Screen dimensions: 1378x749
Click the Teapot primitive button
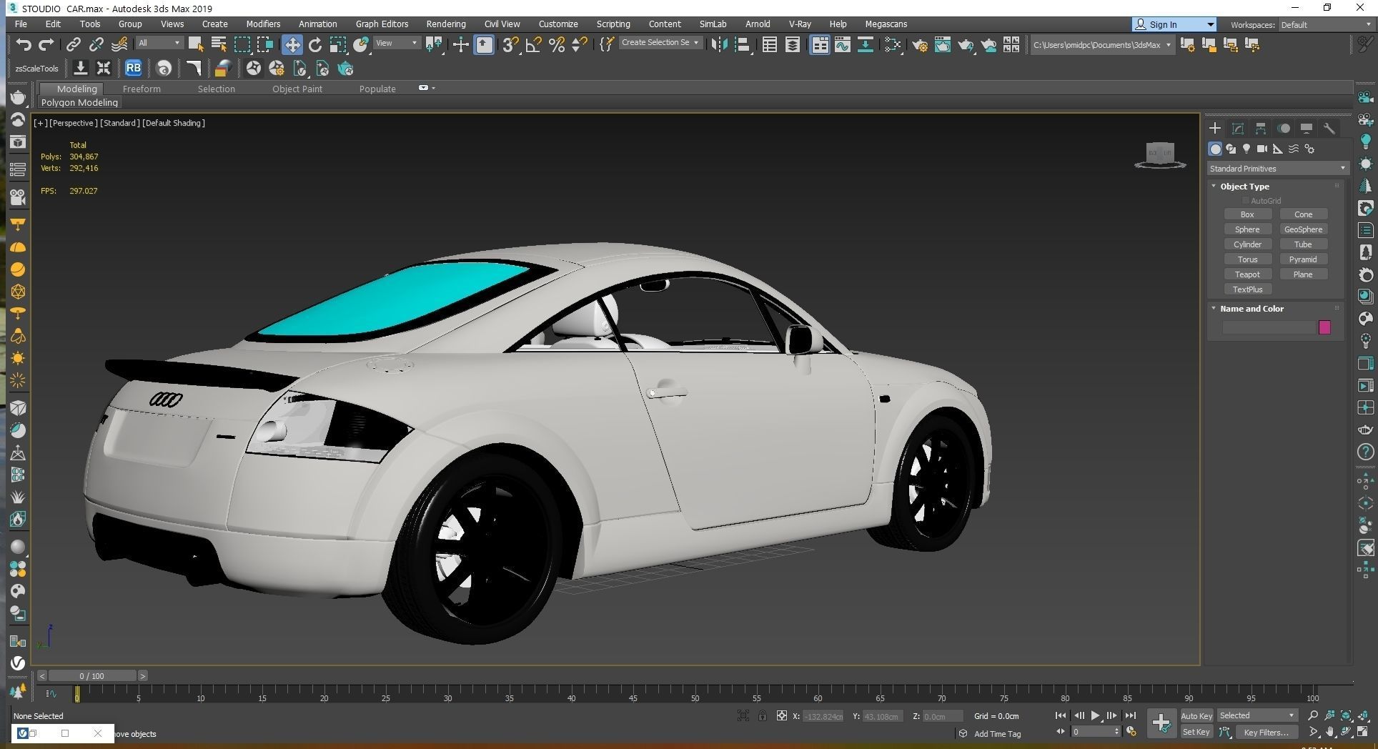pos(1247,274)
